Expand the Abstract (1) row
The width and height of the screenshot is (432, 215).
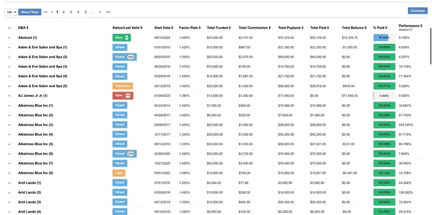[x=9, y=38]
